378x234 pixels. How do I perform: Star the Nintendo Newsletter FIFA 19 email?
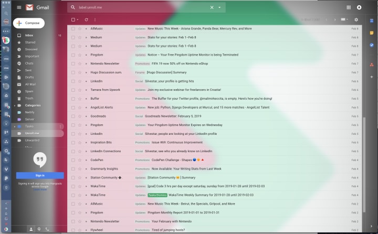pos(80,64)
